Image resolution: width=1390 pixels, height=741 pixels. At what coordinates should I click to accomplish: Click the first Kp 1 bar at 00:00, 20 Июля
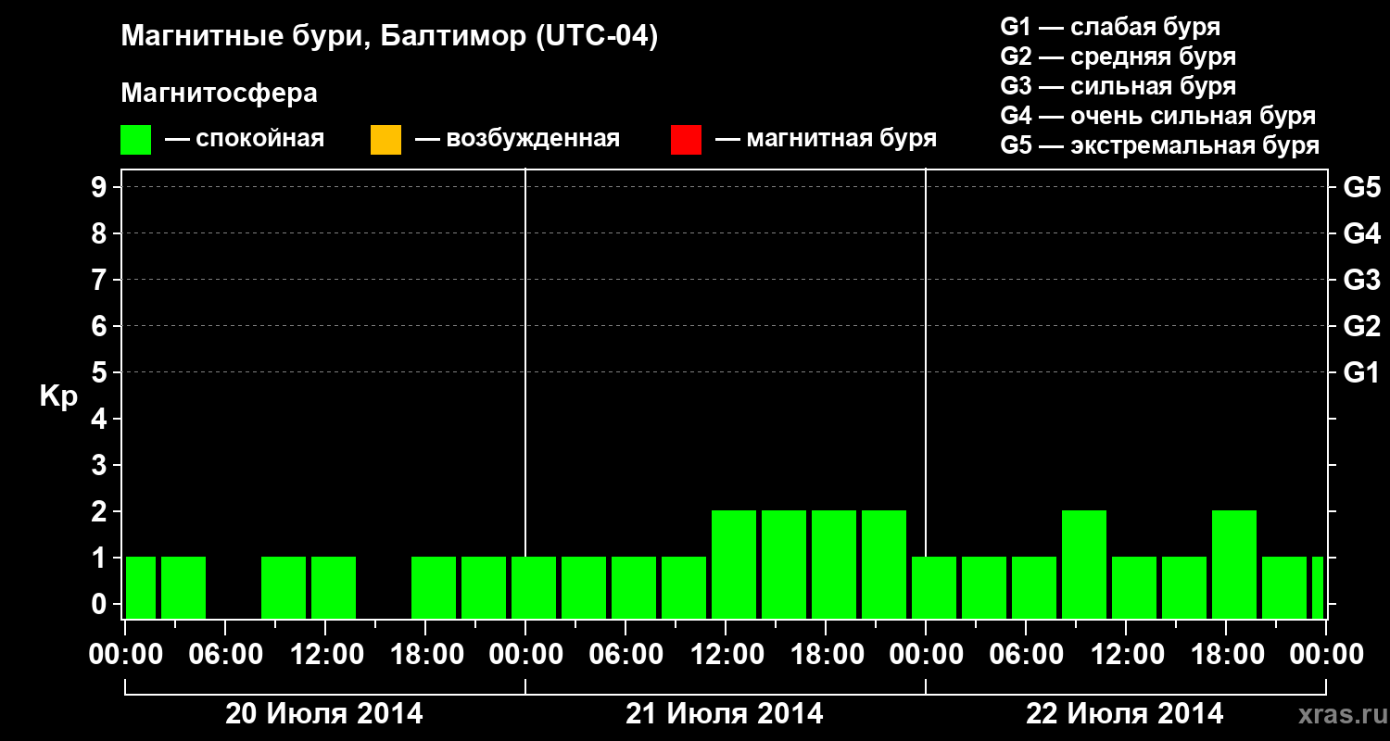coord(141,587)
